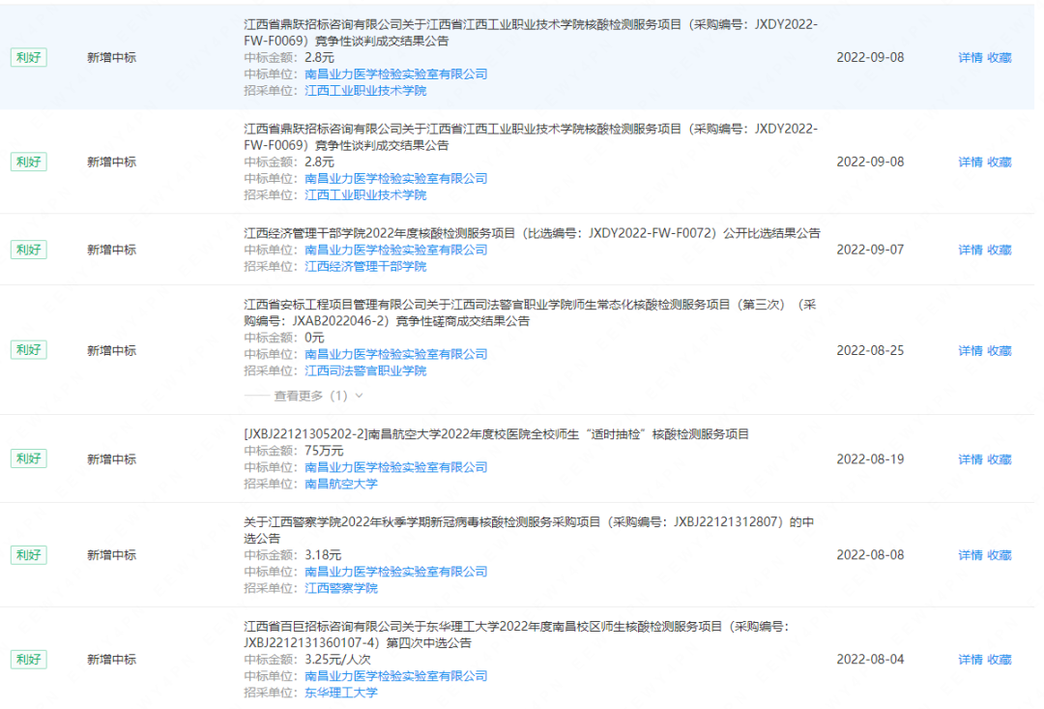Open 招采单位 link 江西经济管理干部学院
The image size is (1044, 709).
pos(365,267)
